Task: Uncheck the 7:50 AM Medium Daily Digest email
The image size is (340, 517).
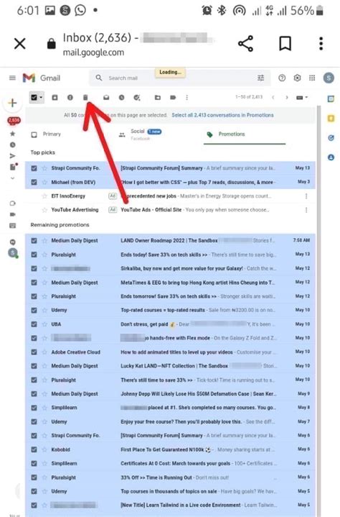Action: tap(34, 241)
